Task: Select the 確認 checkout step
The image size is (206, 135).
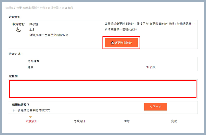Action: 127,121
